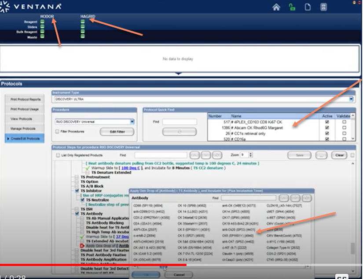
Task: Click HAGRID Reagent status indicator
Action: [83, 21]
